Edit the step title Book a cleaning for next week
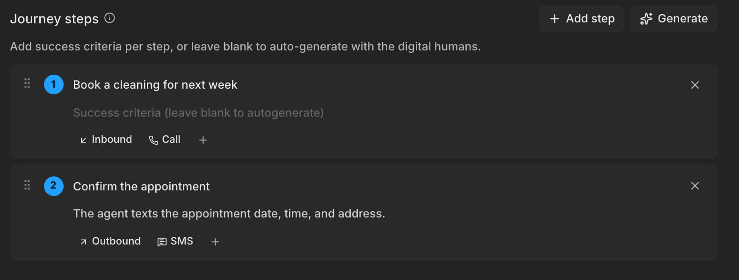Viewport: 739px width, 280px height. pos(155,85)
